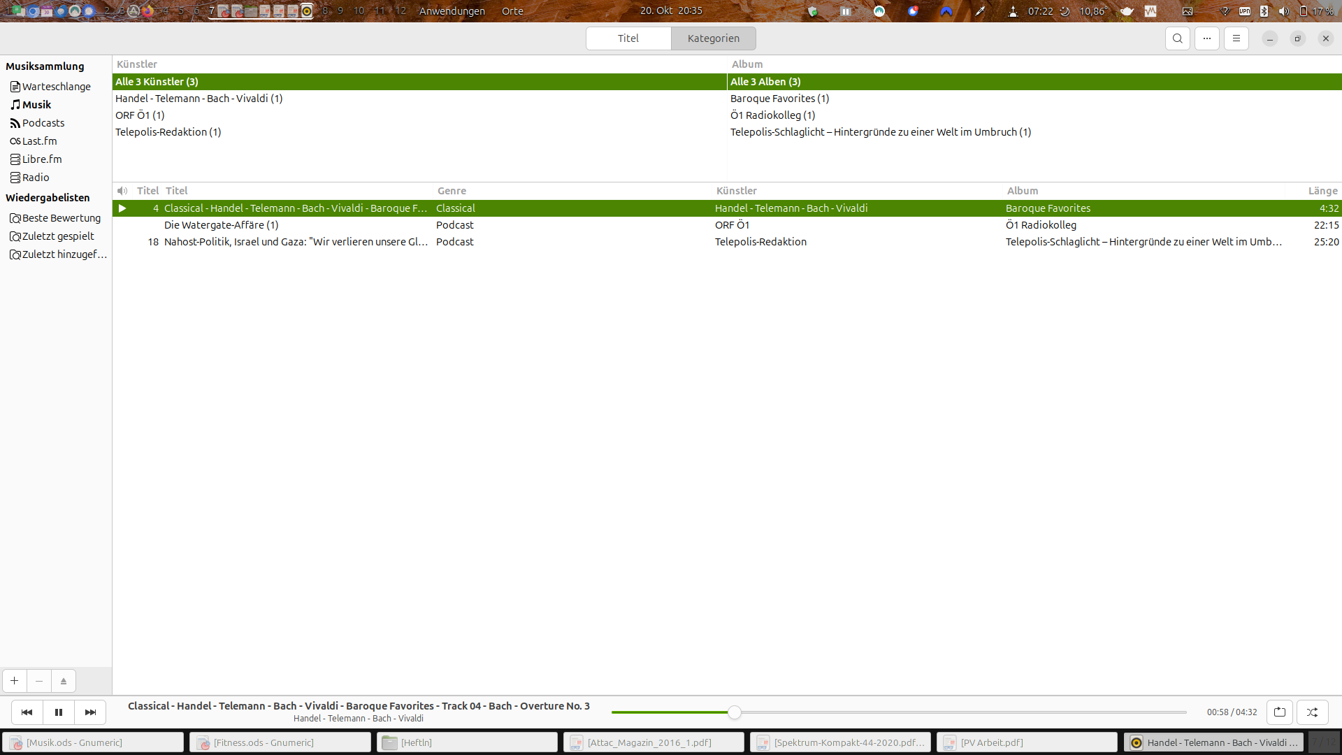Click add playlist plus button
Viewport: 1342px width, 755px height.
point(14,681)
